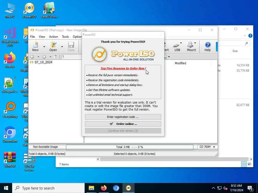Click the Help toolbar icon
This screenshot has width=258, height=193.
click(x=208, y=46)
